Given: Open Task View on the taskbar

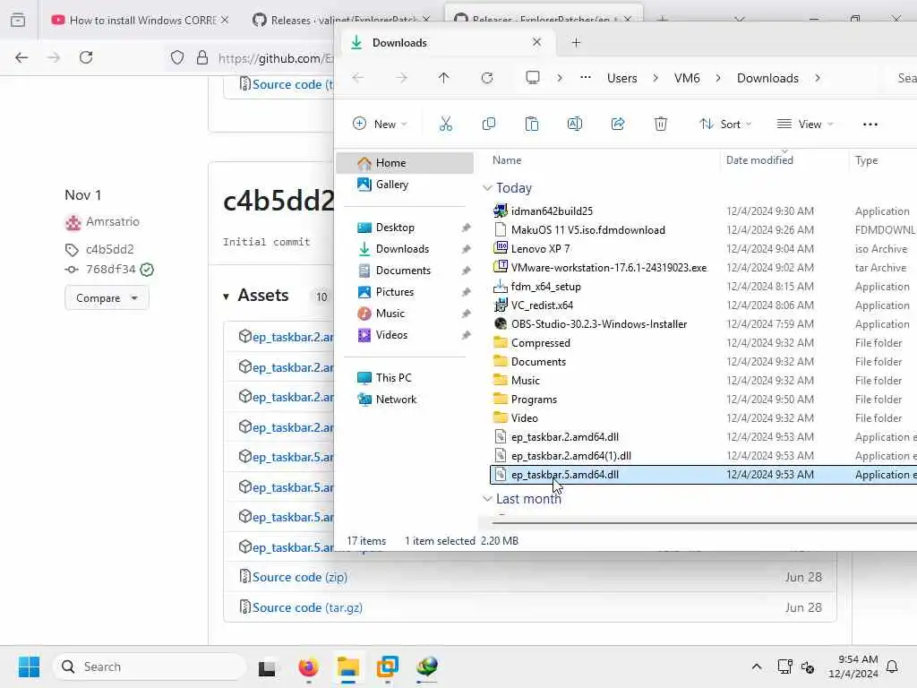Looking at the screenshot, I should (267, 666).
